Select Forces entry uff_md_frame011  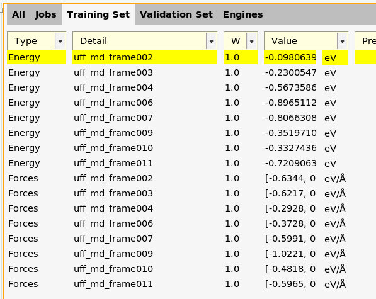coord(113,284)
